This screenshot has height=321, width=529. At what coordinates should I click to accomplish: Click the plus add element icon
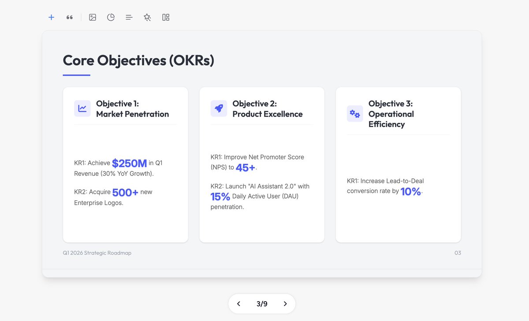tap(52, 17)
